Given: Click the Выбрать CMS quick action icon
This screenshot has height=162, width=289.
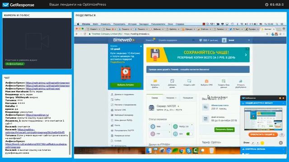Looking at the screenshot, I should pos(206,81).
